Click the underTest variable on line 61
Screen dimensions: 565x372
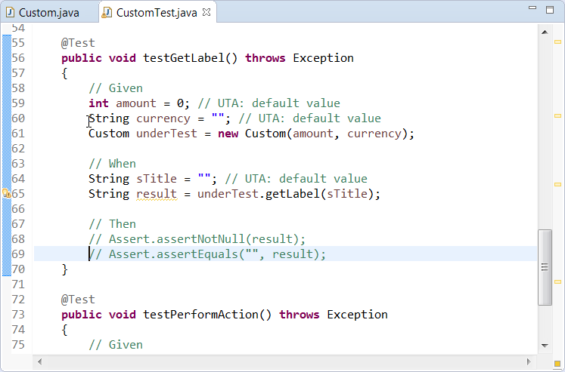point(166,134)
